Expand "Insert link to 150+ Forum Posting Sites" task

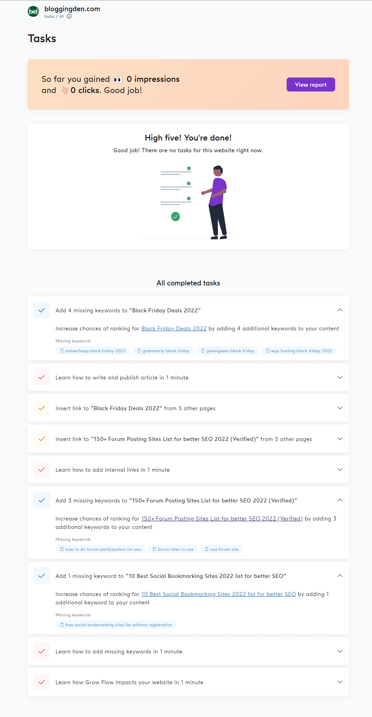pos(340,439)
